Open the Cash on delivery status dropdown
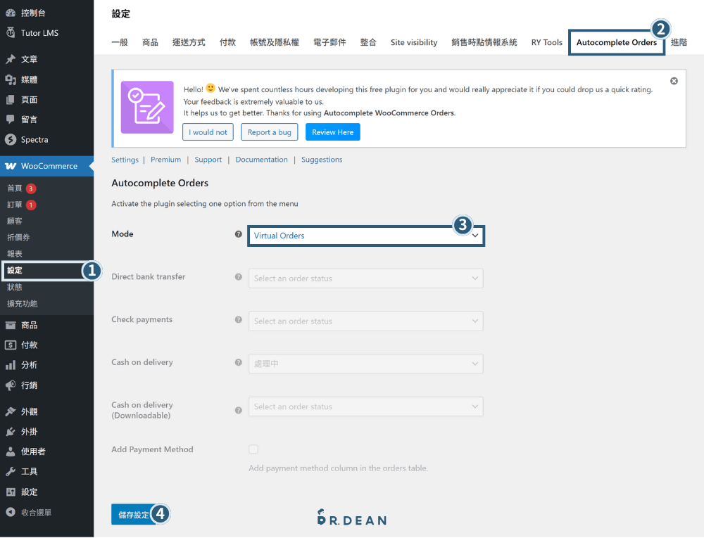704x538 pixels. [x=365, y=363]
